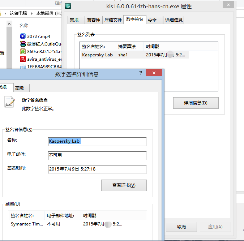Close the kis16 properties window
The image size is (244, 241).
228,5
